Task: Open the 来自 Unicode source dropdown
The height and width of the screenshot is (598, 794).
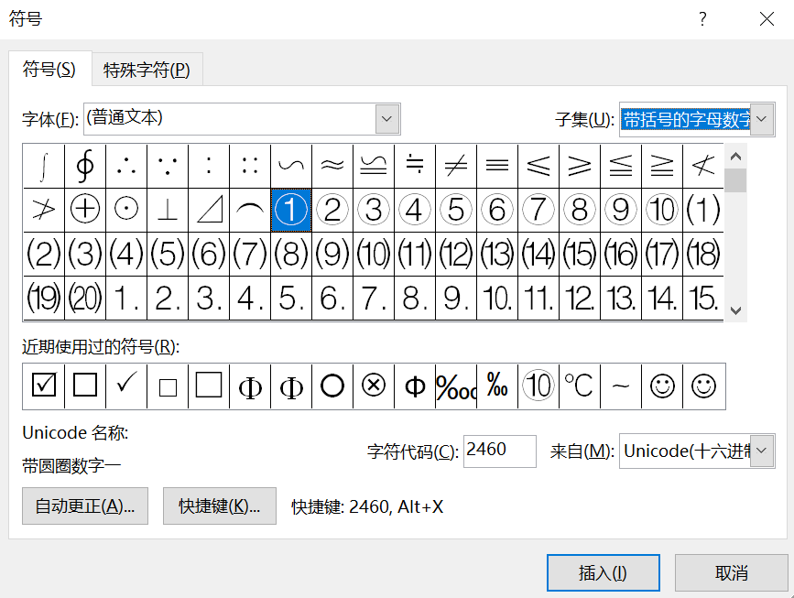Action: 762,451
